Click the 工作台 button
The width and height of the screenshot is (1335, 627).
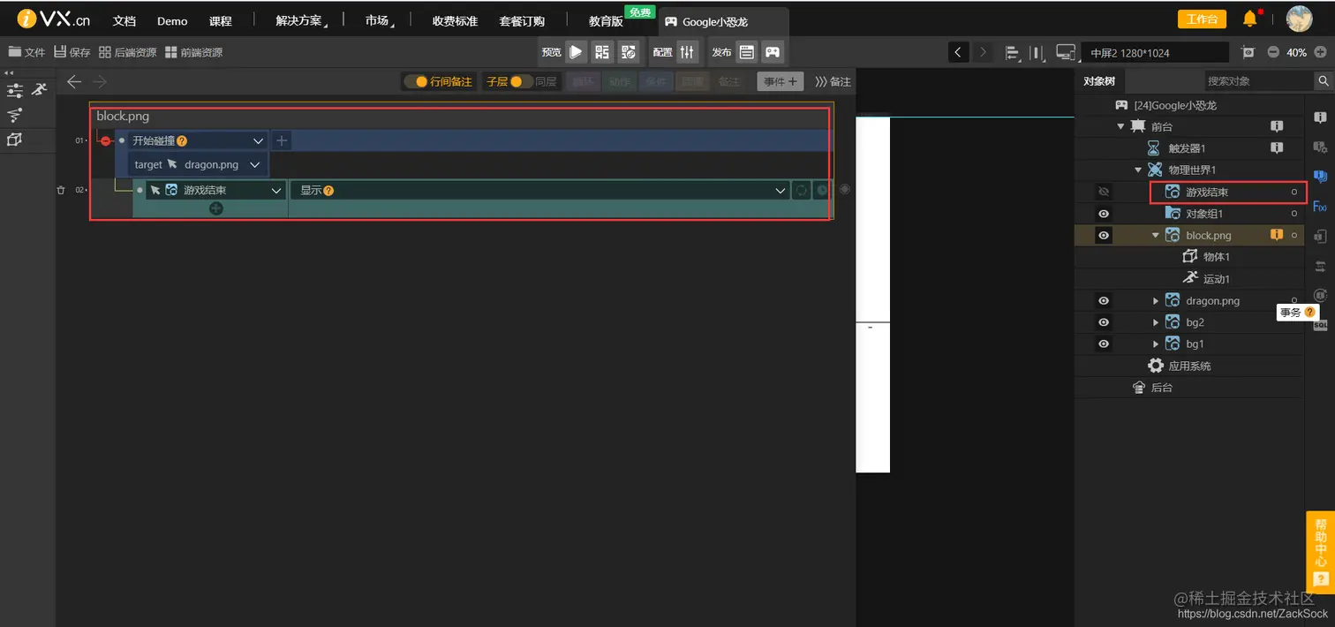tap(1202, 19)
